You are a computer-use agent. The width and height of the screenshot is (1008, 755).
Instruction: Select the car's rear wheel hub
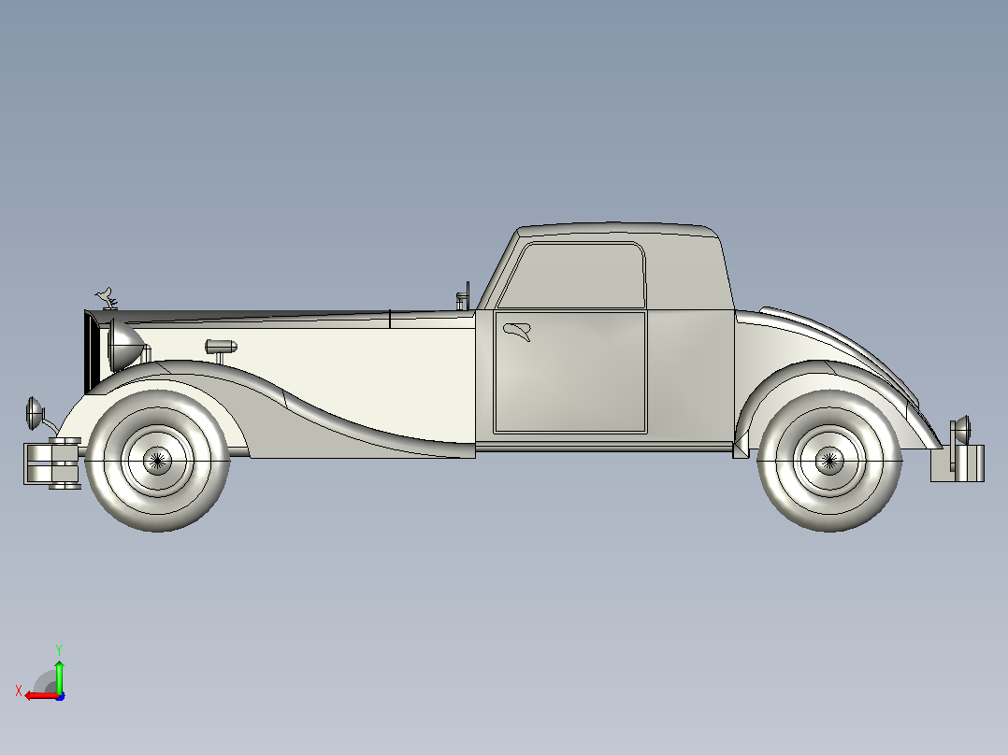pos(829,461)
